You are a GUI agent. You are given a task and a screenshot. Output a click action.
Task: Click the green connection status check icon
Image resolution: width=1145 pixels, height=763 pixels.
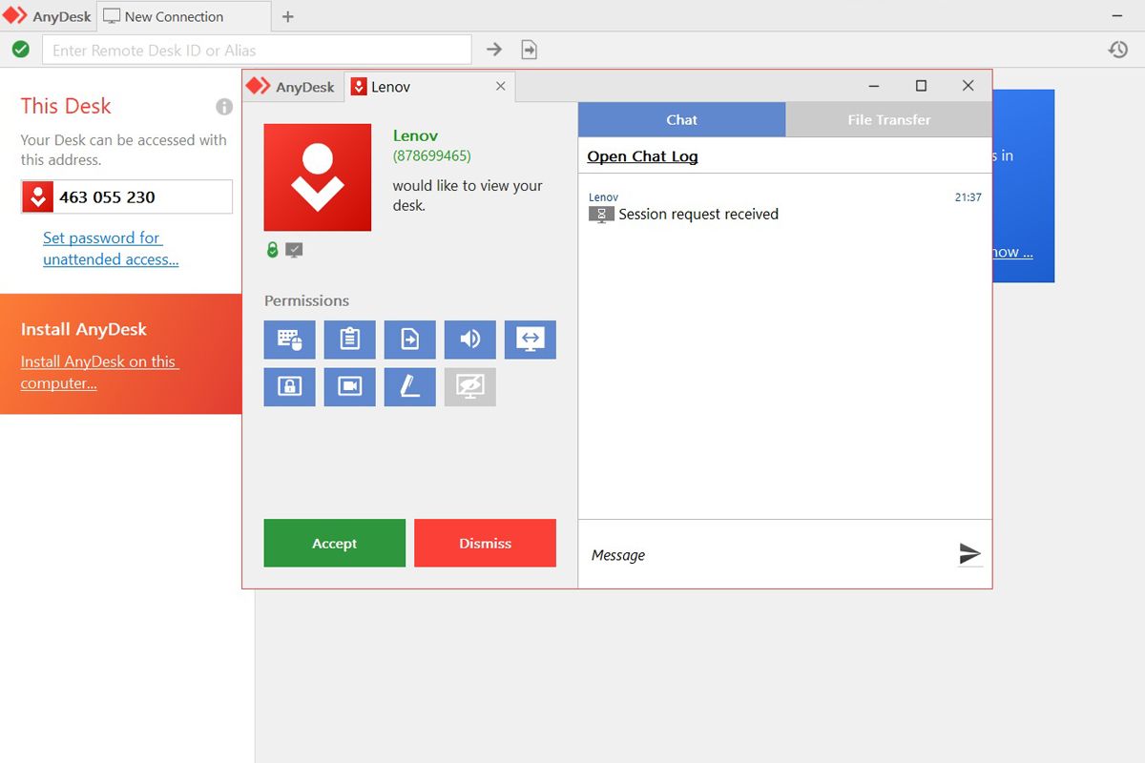pos(21,50)
